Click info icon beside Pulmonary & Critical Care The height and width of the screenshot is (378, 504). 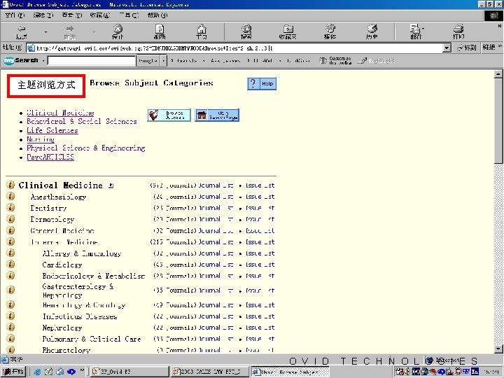[10, 339]
